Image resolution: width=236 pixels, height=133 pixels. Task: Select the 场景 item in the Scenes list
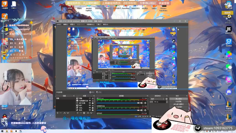click(x=65, y=98)
